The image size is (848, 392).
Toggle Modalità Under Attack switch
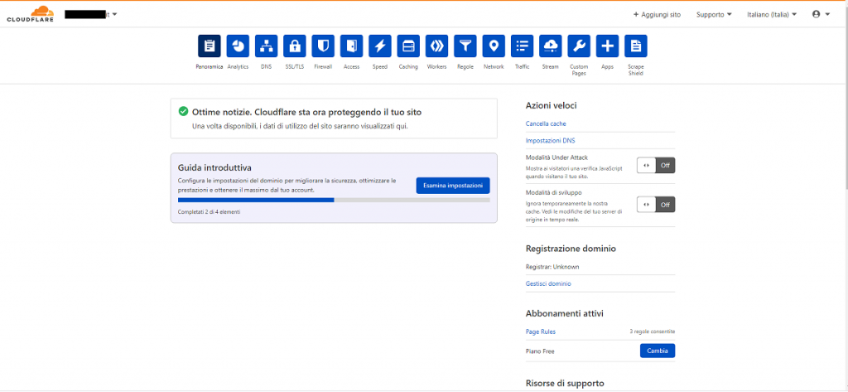[x=656, y=165]
